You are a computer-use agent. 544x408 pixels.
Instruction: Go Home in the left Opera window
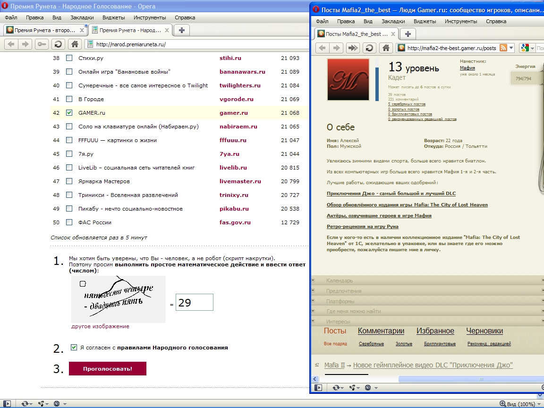click(75, 44)
